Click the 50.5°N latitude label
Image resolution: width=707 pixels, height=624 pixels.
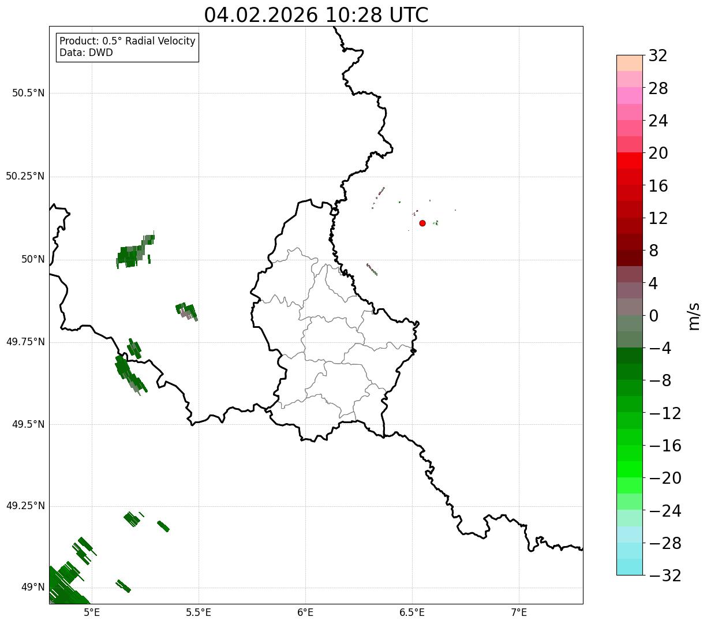point(28,94)
